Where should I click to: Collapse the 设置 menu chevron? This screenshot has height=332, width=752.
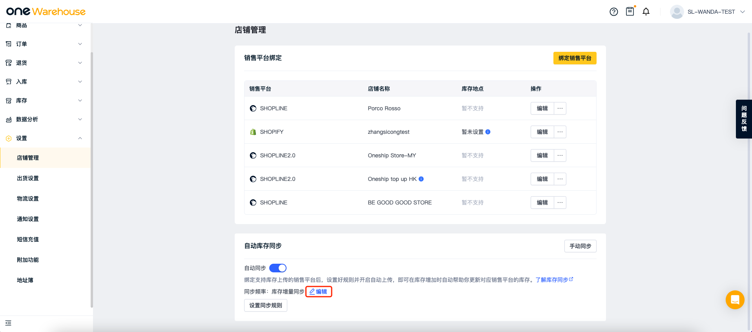[80, 138]
